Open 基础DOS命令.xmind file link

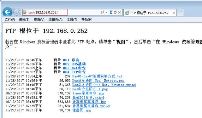pyautogui.click(x=88, y=98)
